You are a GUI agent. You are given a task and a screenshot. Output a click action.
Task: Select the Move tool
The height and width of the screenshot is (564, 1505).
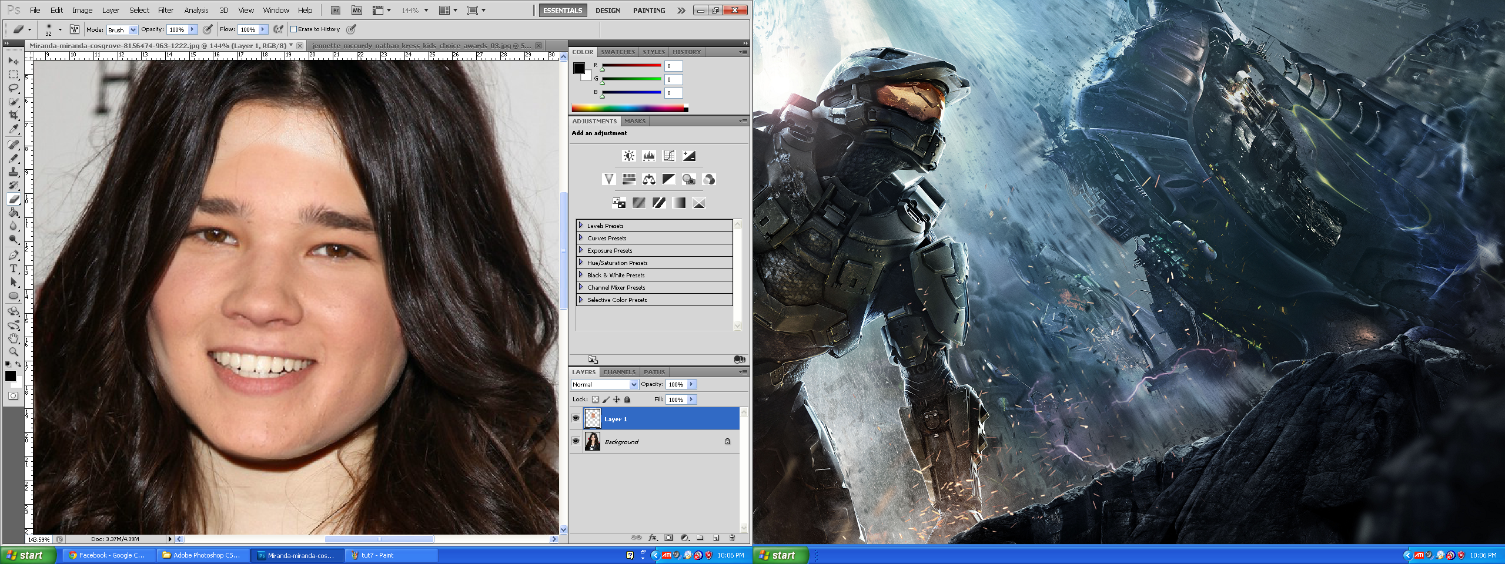[x=14, y=61]
